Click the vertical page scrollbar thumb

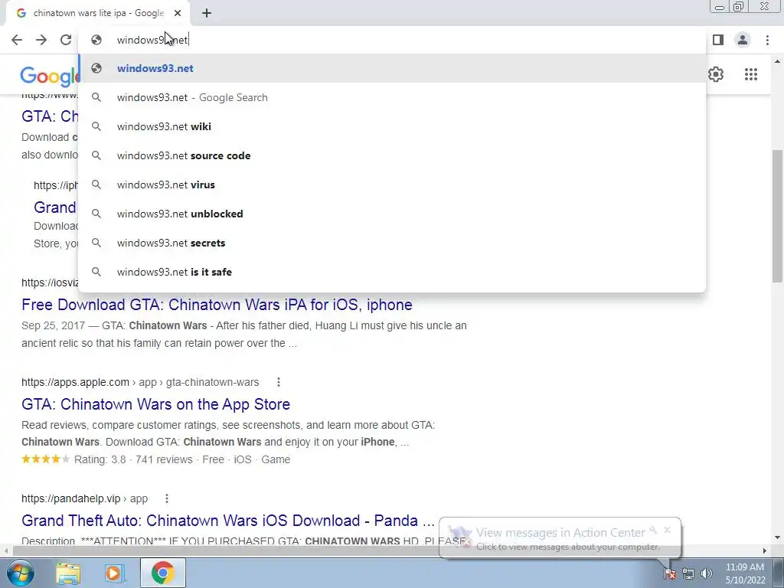pos(778,216)
